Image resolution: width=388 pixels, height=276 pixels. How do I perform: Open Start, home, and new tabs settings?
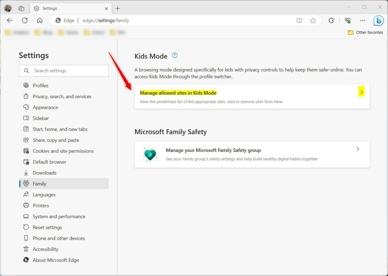tap(64, 129)
